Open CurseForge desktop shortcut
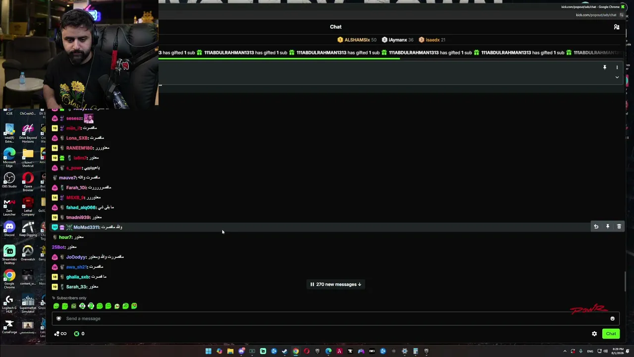 pyautogui.click(x=9, y=327)
